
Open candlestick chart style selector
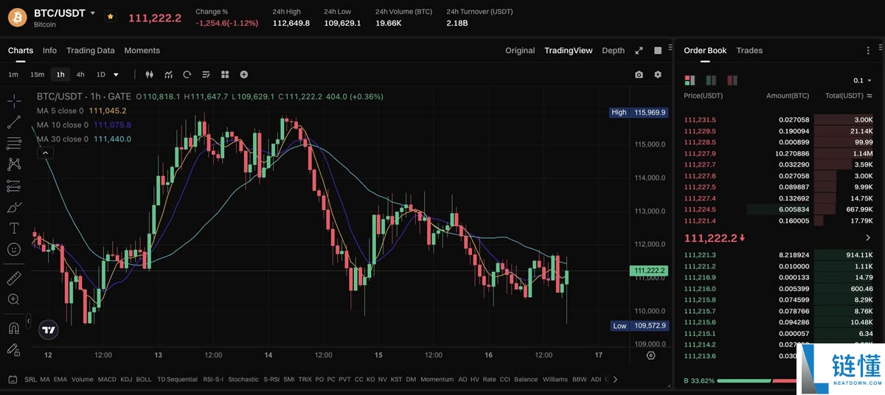tap(150, 74)
